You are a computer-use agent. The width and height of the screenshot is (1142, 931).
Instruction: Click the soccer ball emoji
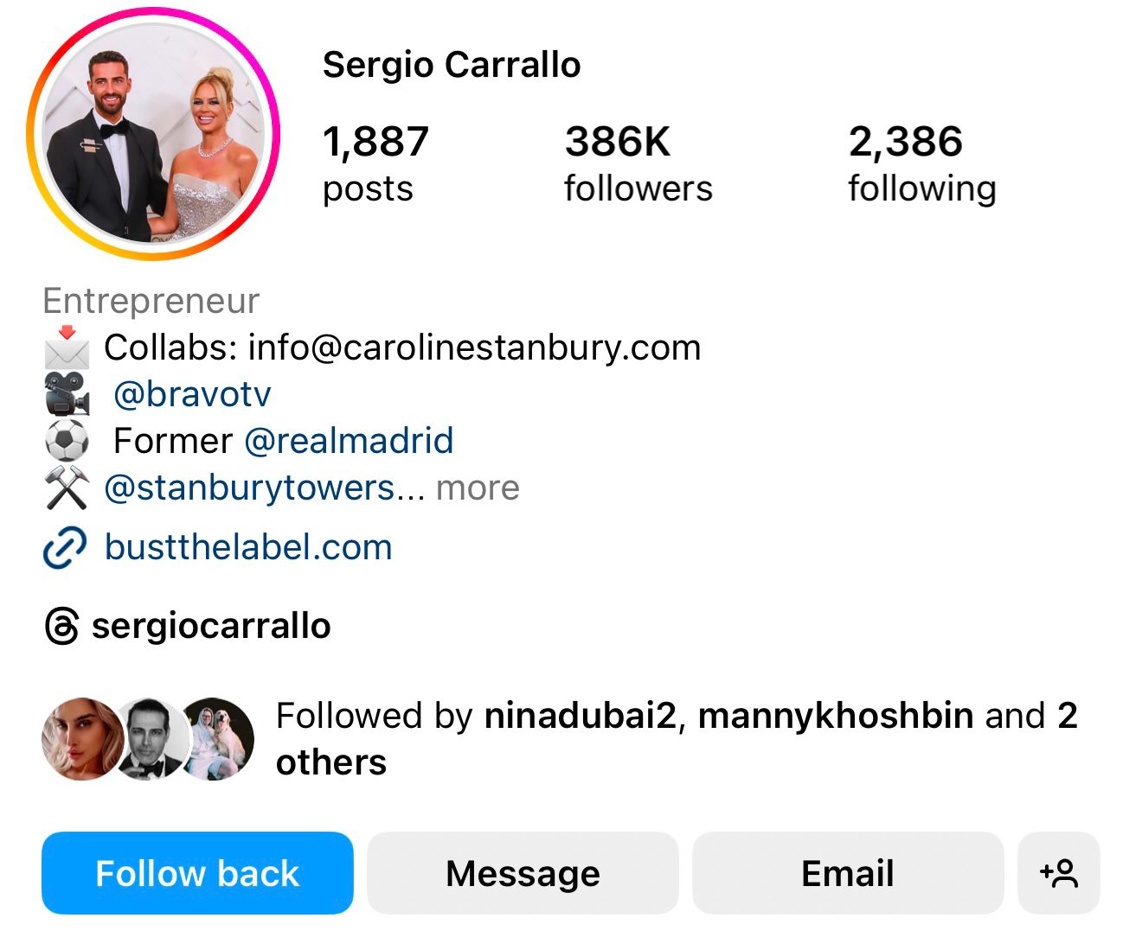pyautogui.click(x=67, y=441)
